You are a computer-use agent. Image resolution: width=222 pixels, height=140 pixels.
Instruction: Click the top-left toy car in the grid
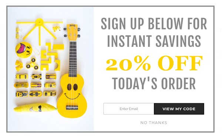22,77
